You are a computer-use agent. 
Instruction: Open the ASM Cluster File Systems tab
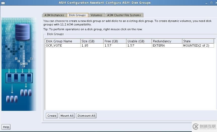click(124, 15)
